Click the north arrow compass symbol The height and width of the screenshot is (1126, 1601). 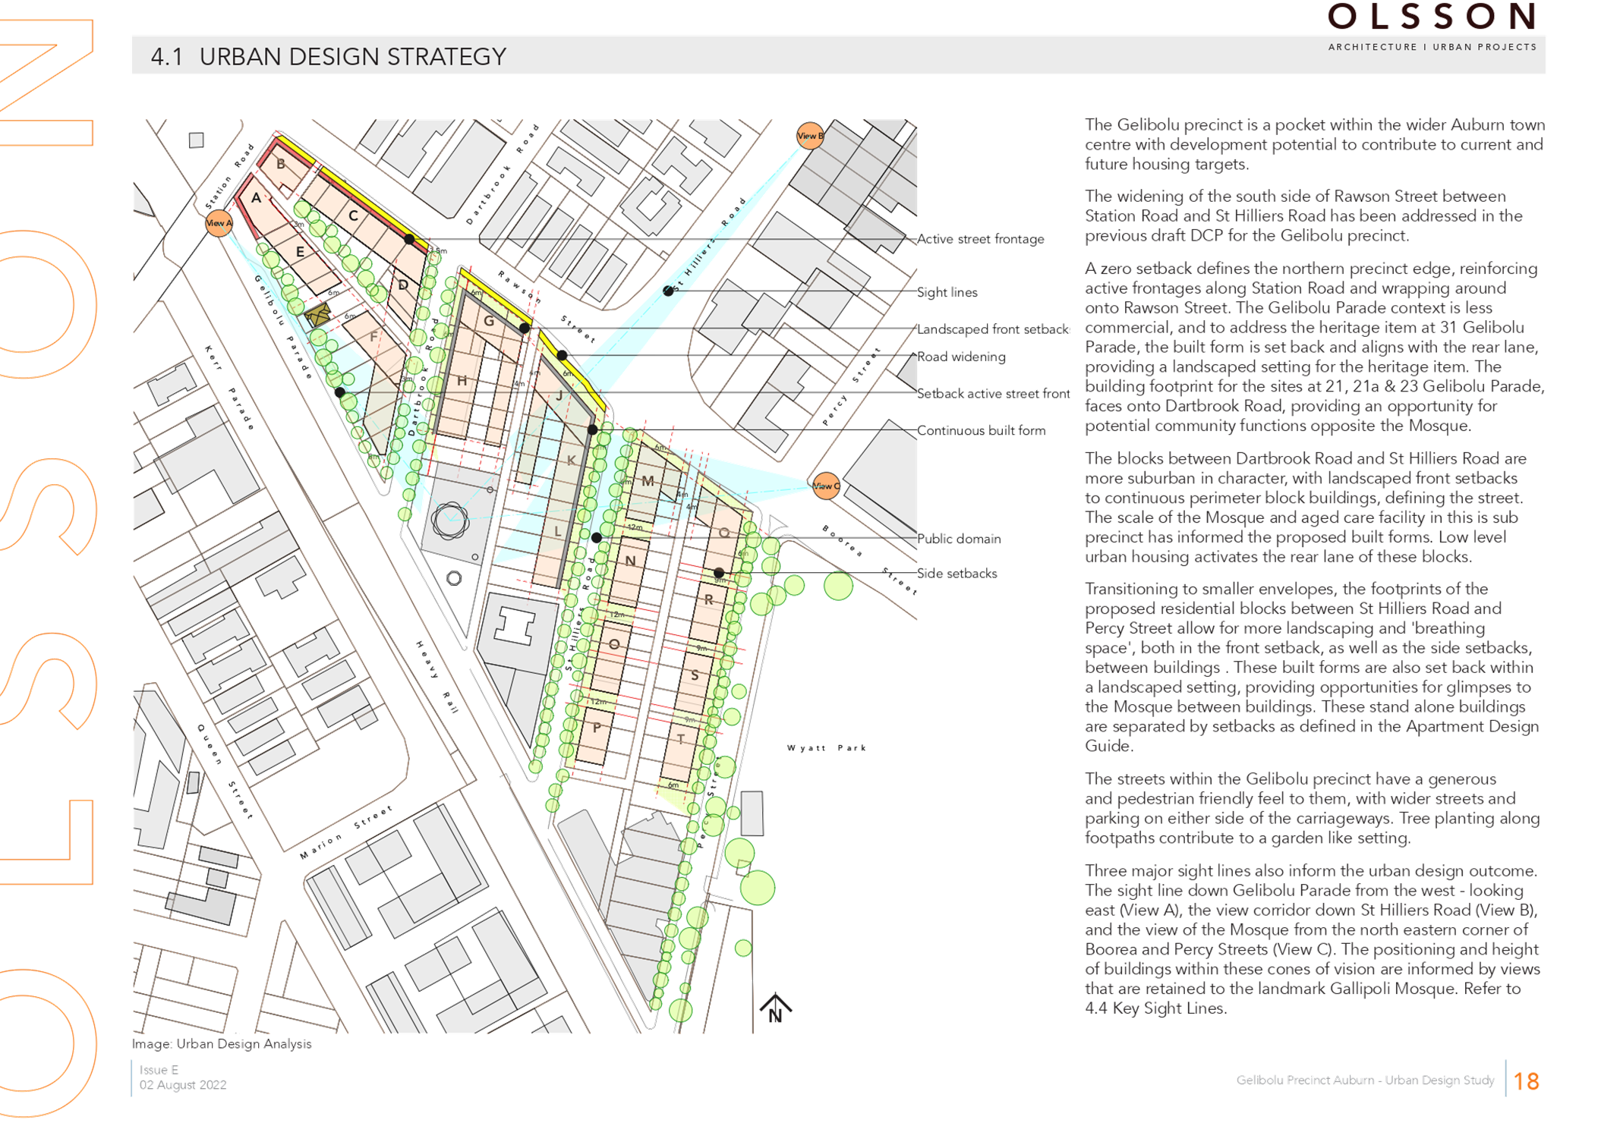774,1009
